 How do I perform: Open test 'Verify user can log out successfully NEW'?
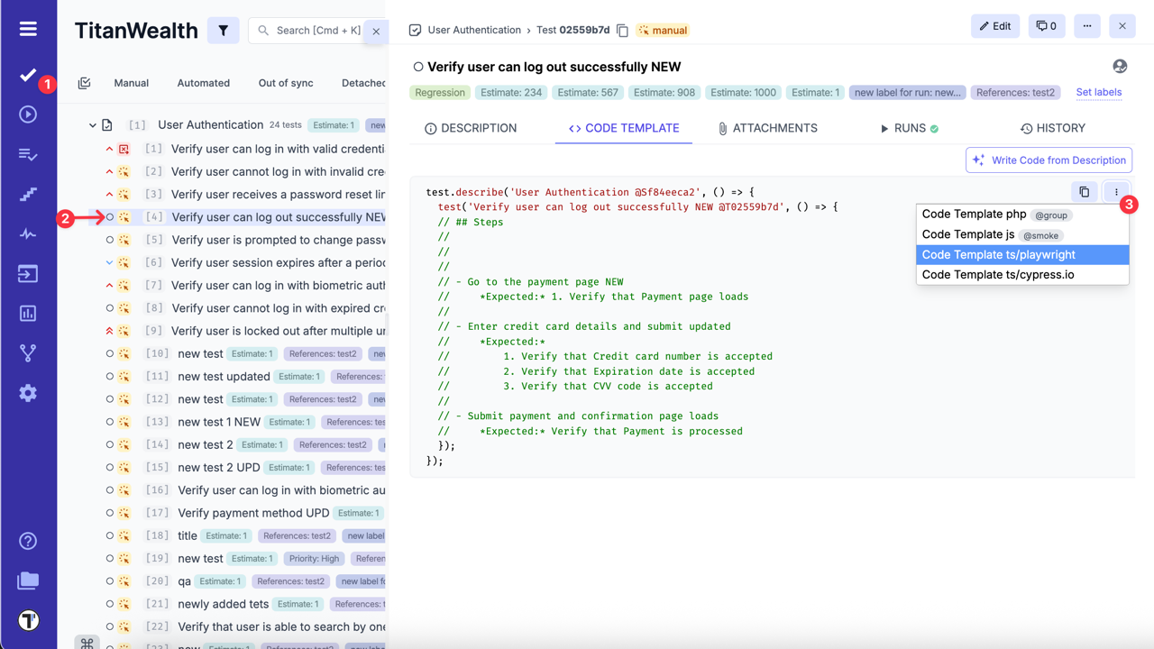[x=279, y=217]
